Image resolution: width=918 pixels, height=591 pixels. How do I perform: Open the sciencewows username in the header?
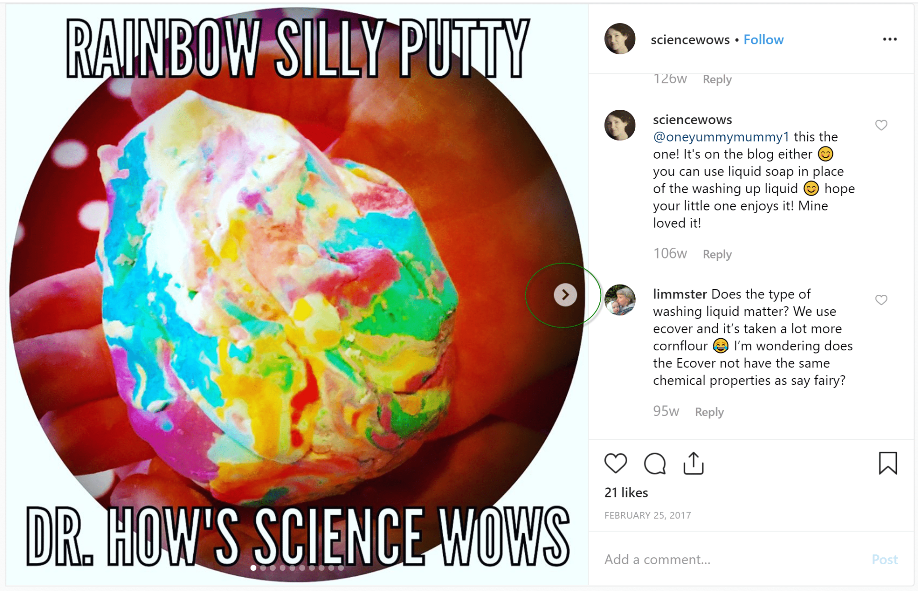690,40
